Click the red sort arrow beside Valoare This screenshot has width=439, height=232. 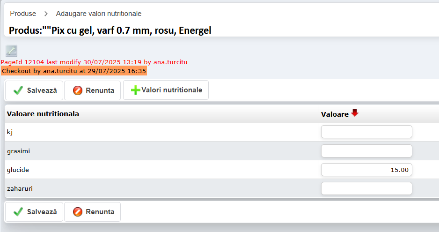(355, 113)
